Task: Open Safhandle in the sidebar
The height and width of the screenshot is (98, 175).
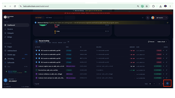Action: [16, 63]
